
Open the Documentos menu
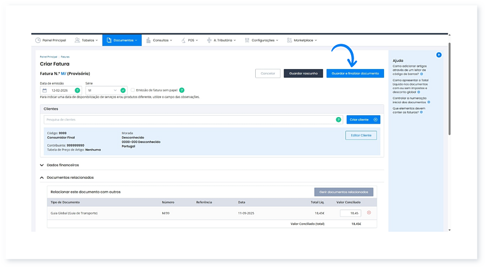pos(122,41)
